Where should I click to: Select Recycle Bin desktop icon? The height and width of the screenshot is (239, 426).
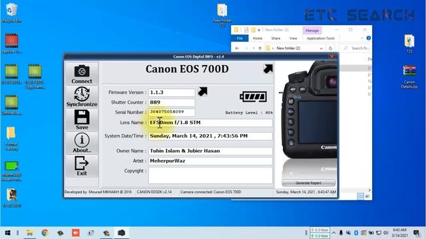[x=11, y=13]
